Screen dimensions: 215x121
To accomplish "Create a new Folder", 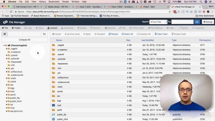I will pyautogui.click(x=16, y=28).
